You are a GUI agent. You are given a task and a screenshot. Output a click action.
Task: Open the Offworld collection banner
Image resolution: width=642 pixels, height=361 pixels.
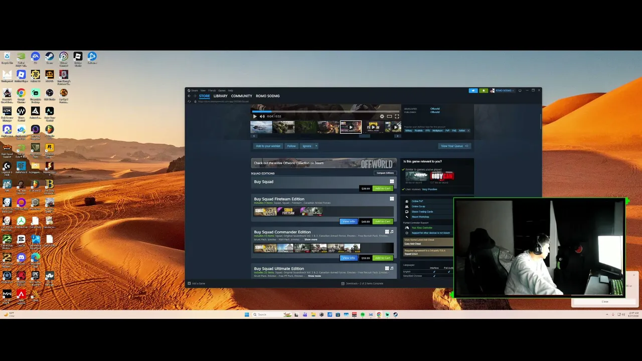pyautogui.click(x=324, y=163)
